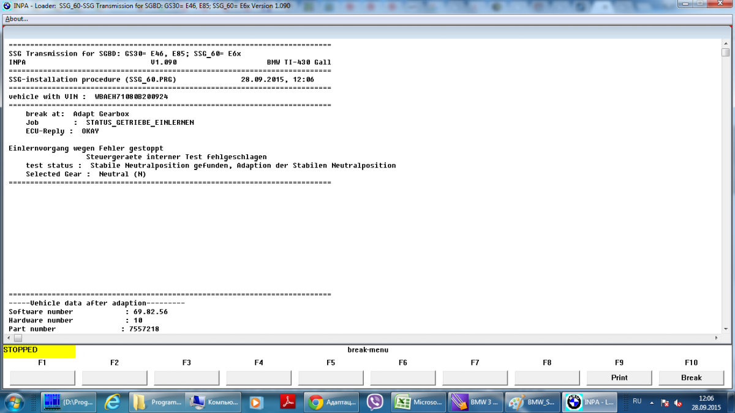The width and height of the screenshot is (735, 413).
Task: Click the empty F2 function button
Action: coord(115,378)
